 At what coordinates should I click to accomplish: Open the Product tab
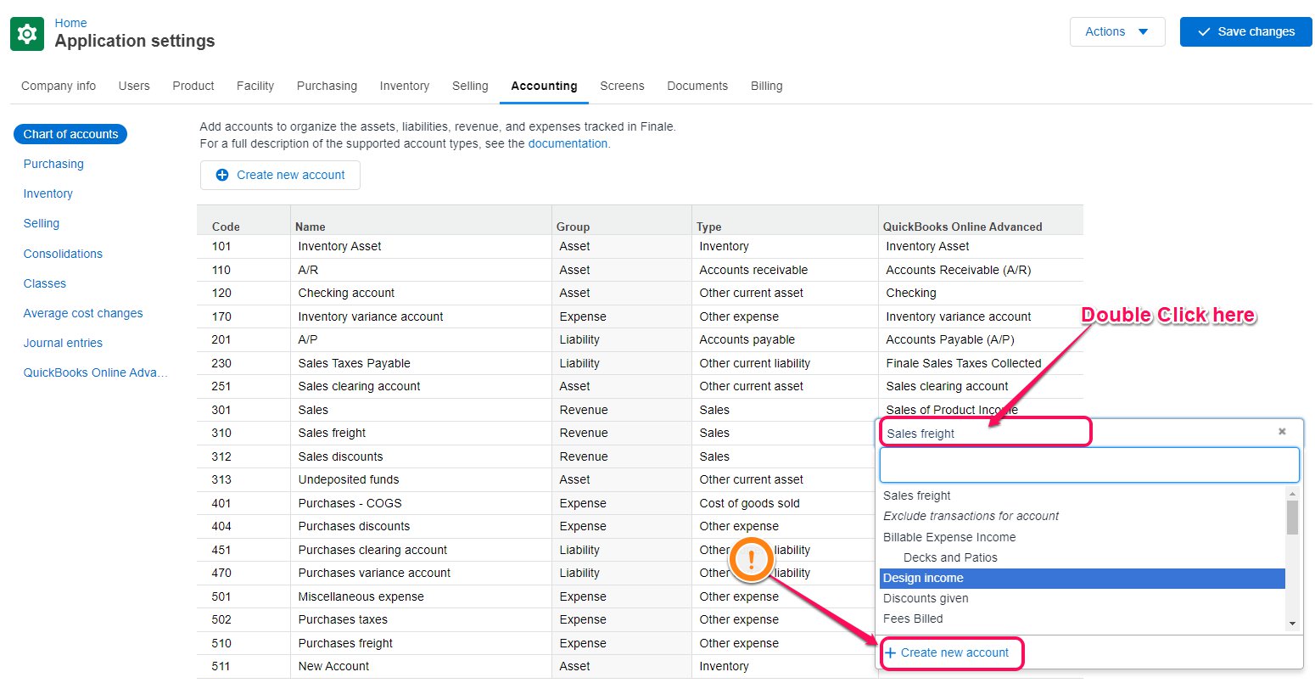tap(193, 86)
